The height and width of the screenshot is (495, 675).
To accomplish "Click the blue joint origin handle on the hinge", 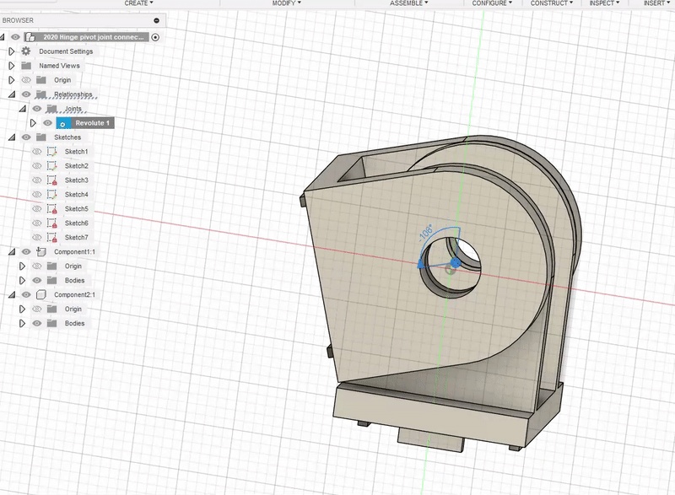I will pyautogui.click(x=456, y=262).
